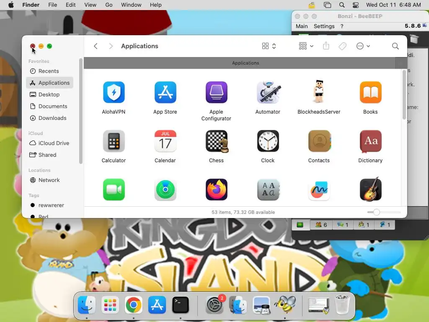
Task: Open the Go menu
Action: coord(109,5)
